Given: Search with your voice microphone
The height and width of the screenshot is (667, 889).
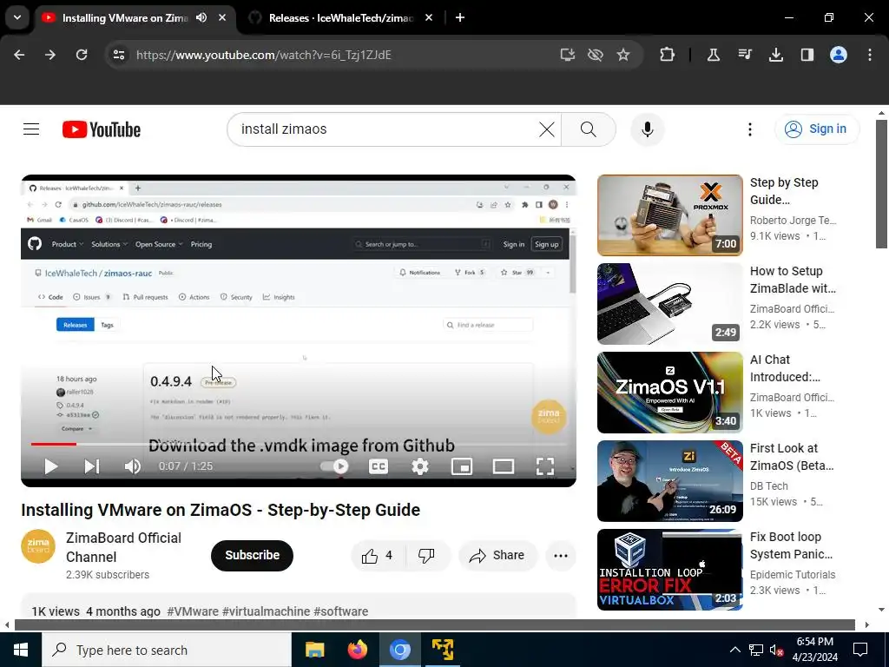Looking at the screenshot, I should (x=648, y=129).
